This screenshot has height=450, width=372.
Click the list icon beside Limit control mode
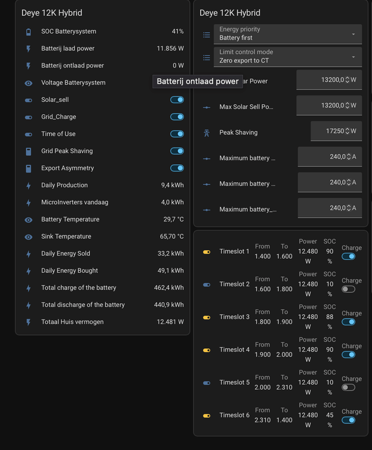click(207, 58)
